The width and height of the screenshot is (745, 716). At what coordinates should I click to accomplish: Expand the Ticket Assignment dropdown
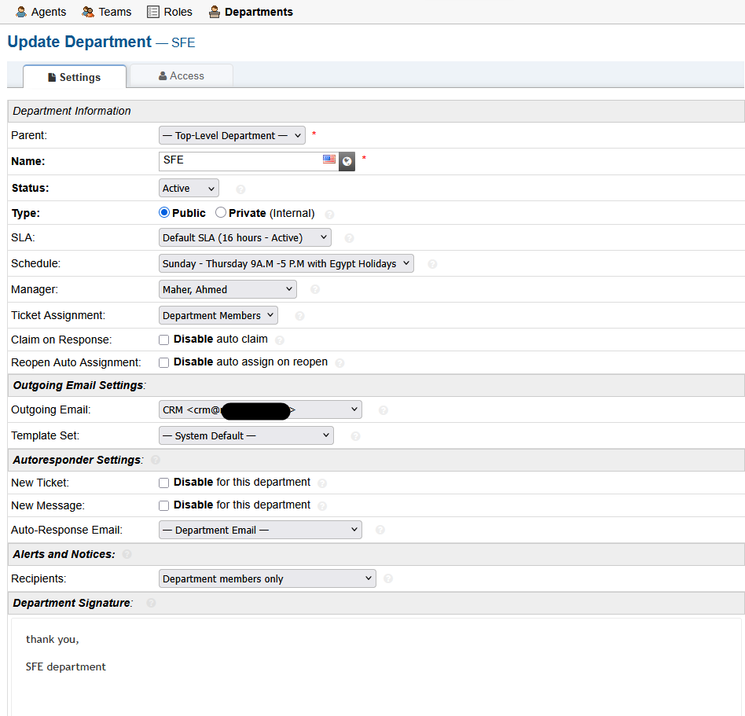[218, 315]
